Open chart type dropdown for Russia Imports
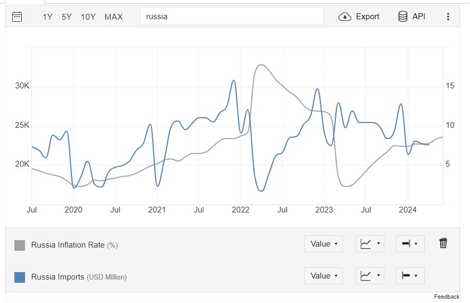This screenshot has width=470, height=303. (370, 276)
